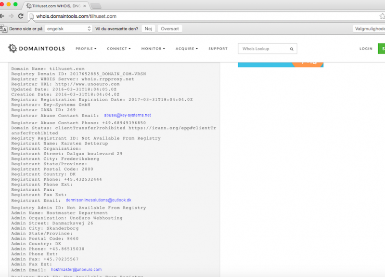The width and height of the screenshot is (385, 277).
Task: Expand the MONITOR menu
Action: pyautogui.click(x=153, y=49)
